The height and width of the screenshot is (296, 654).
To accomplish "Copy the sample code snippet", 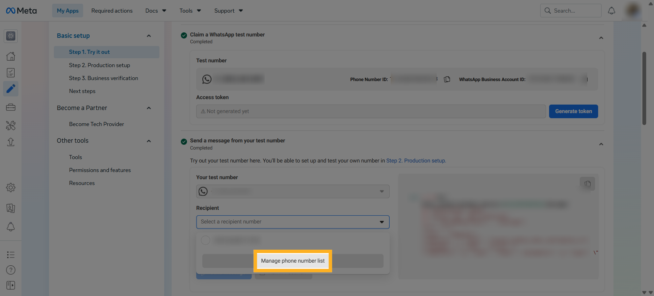I will pyautogui.click(x=587, y=184).
